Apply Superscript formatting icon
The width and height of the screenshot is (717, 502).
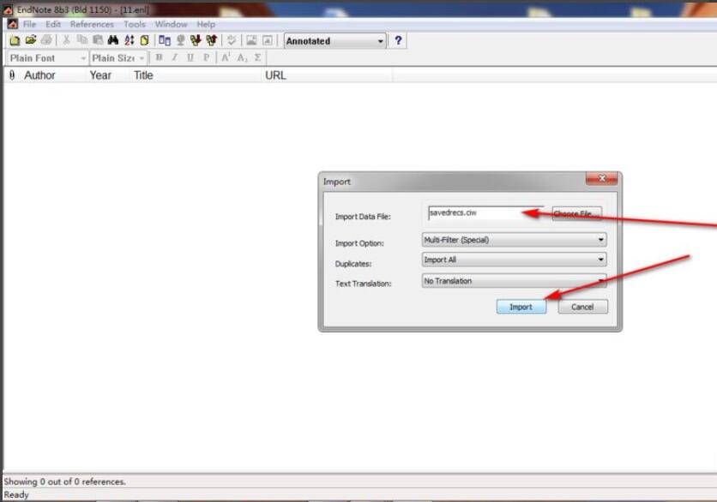tap(226, 57)
